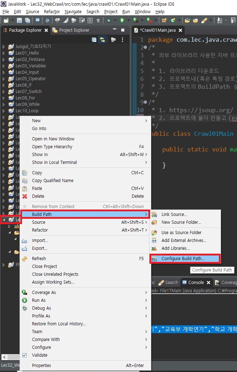
Task: Choose Add Libraries from submenu
Action: pos(185,248)
